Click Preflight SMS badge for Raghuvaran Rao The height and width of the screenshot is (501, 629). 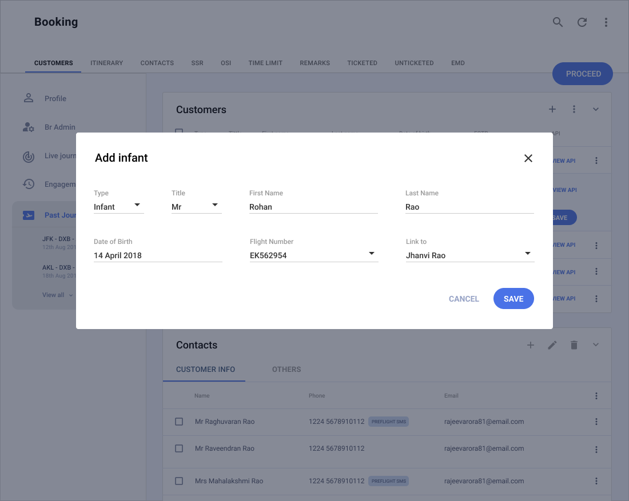coord(389,422)
